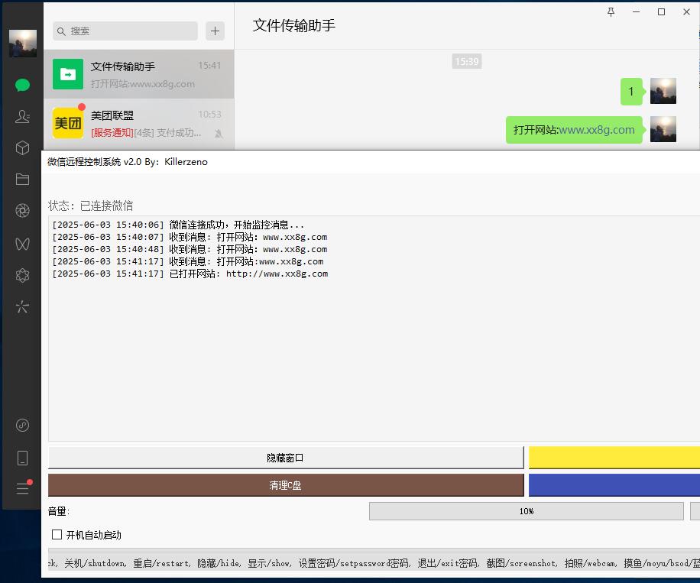This screenshot has width=700, height=583.
Task: Click the WeChat search field
Action: (x=125, y=31)
